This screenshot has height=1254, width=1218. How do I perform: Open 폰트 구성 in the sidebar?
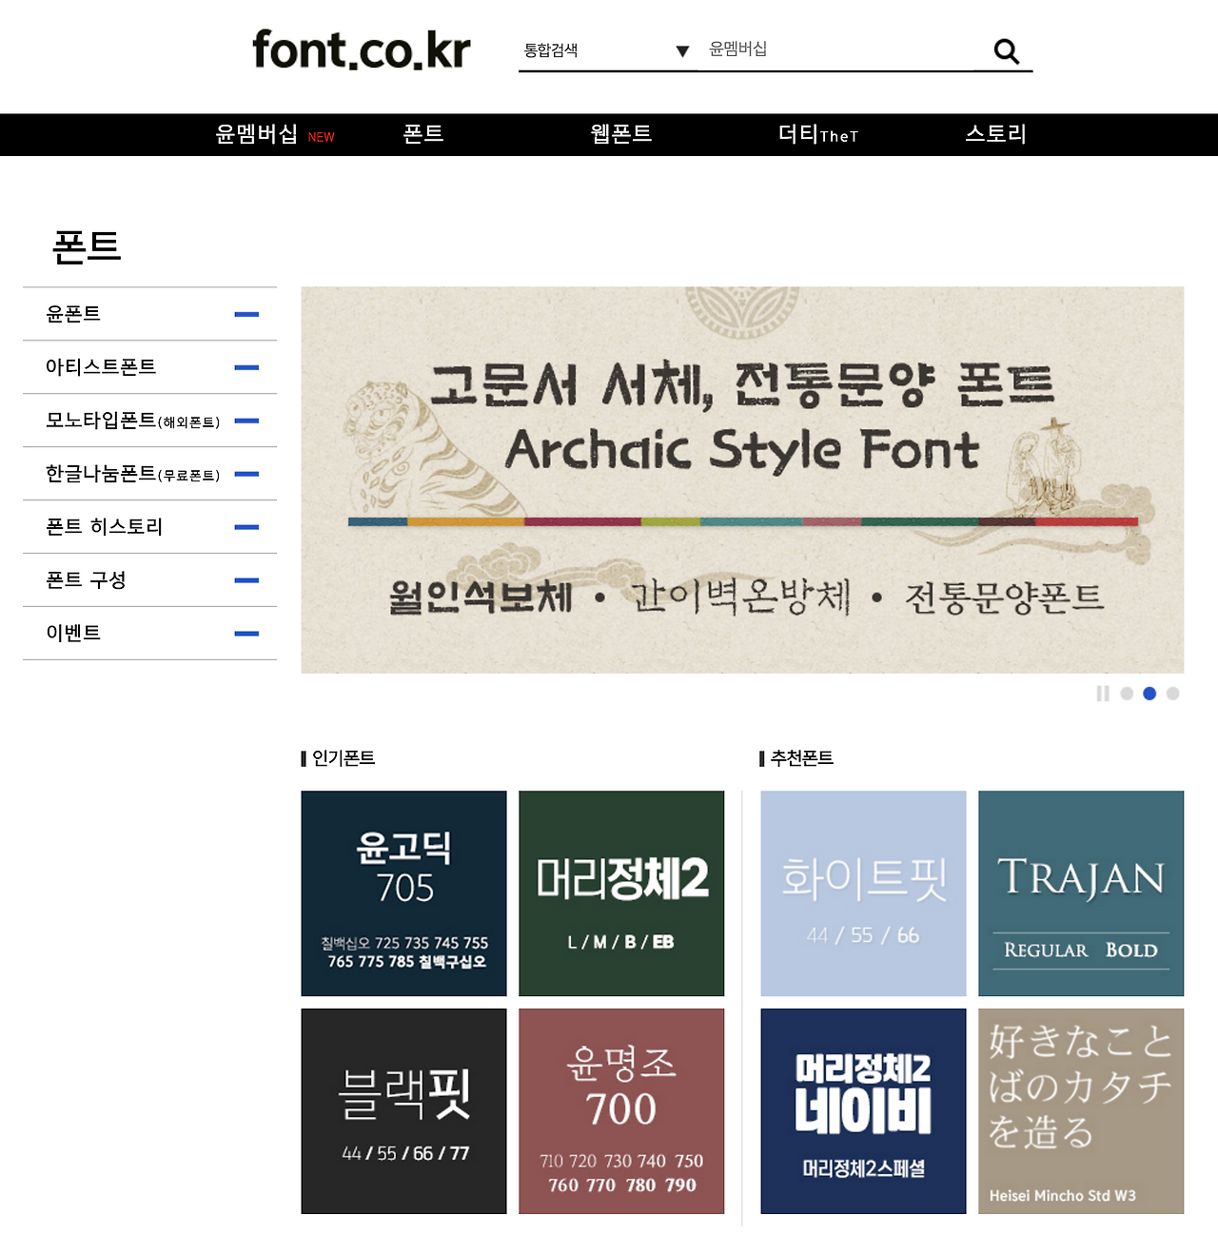tap(86, 580)
